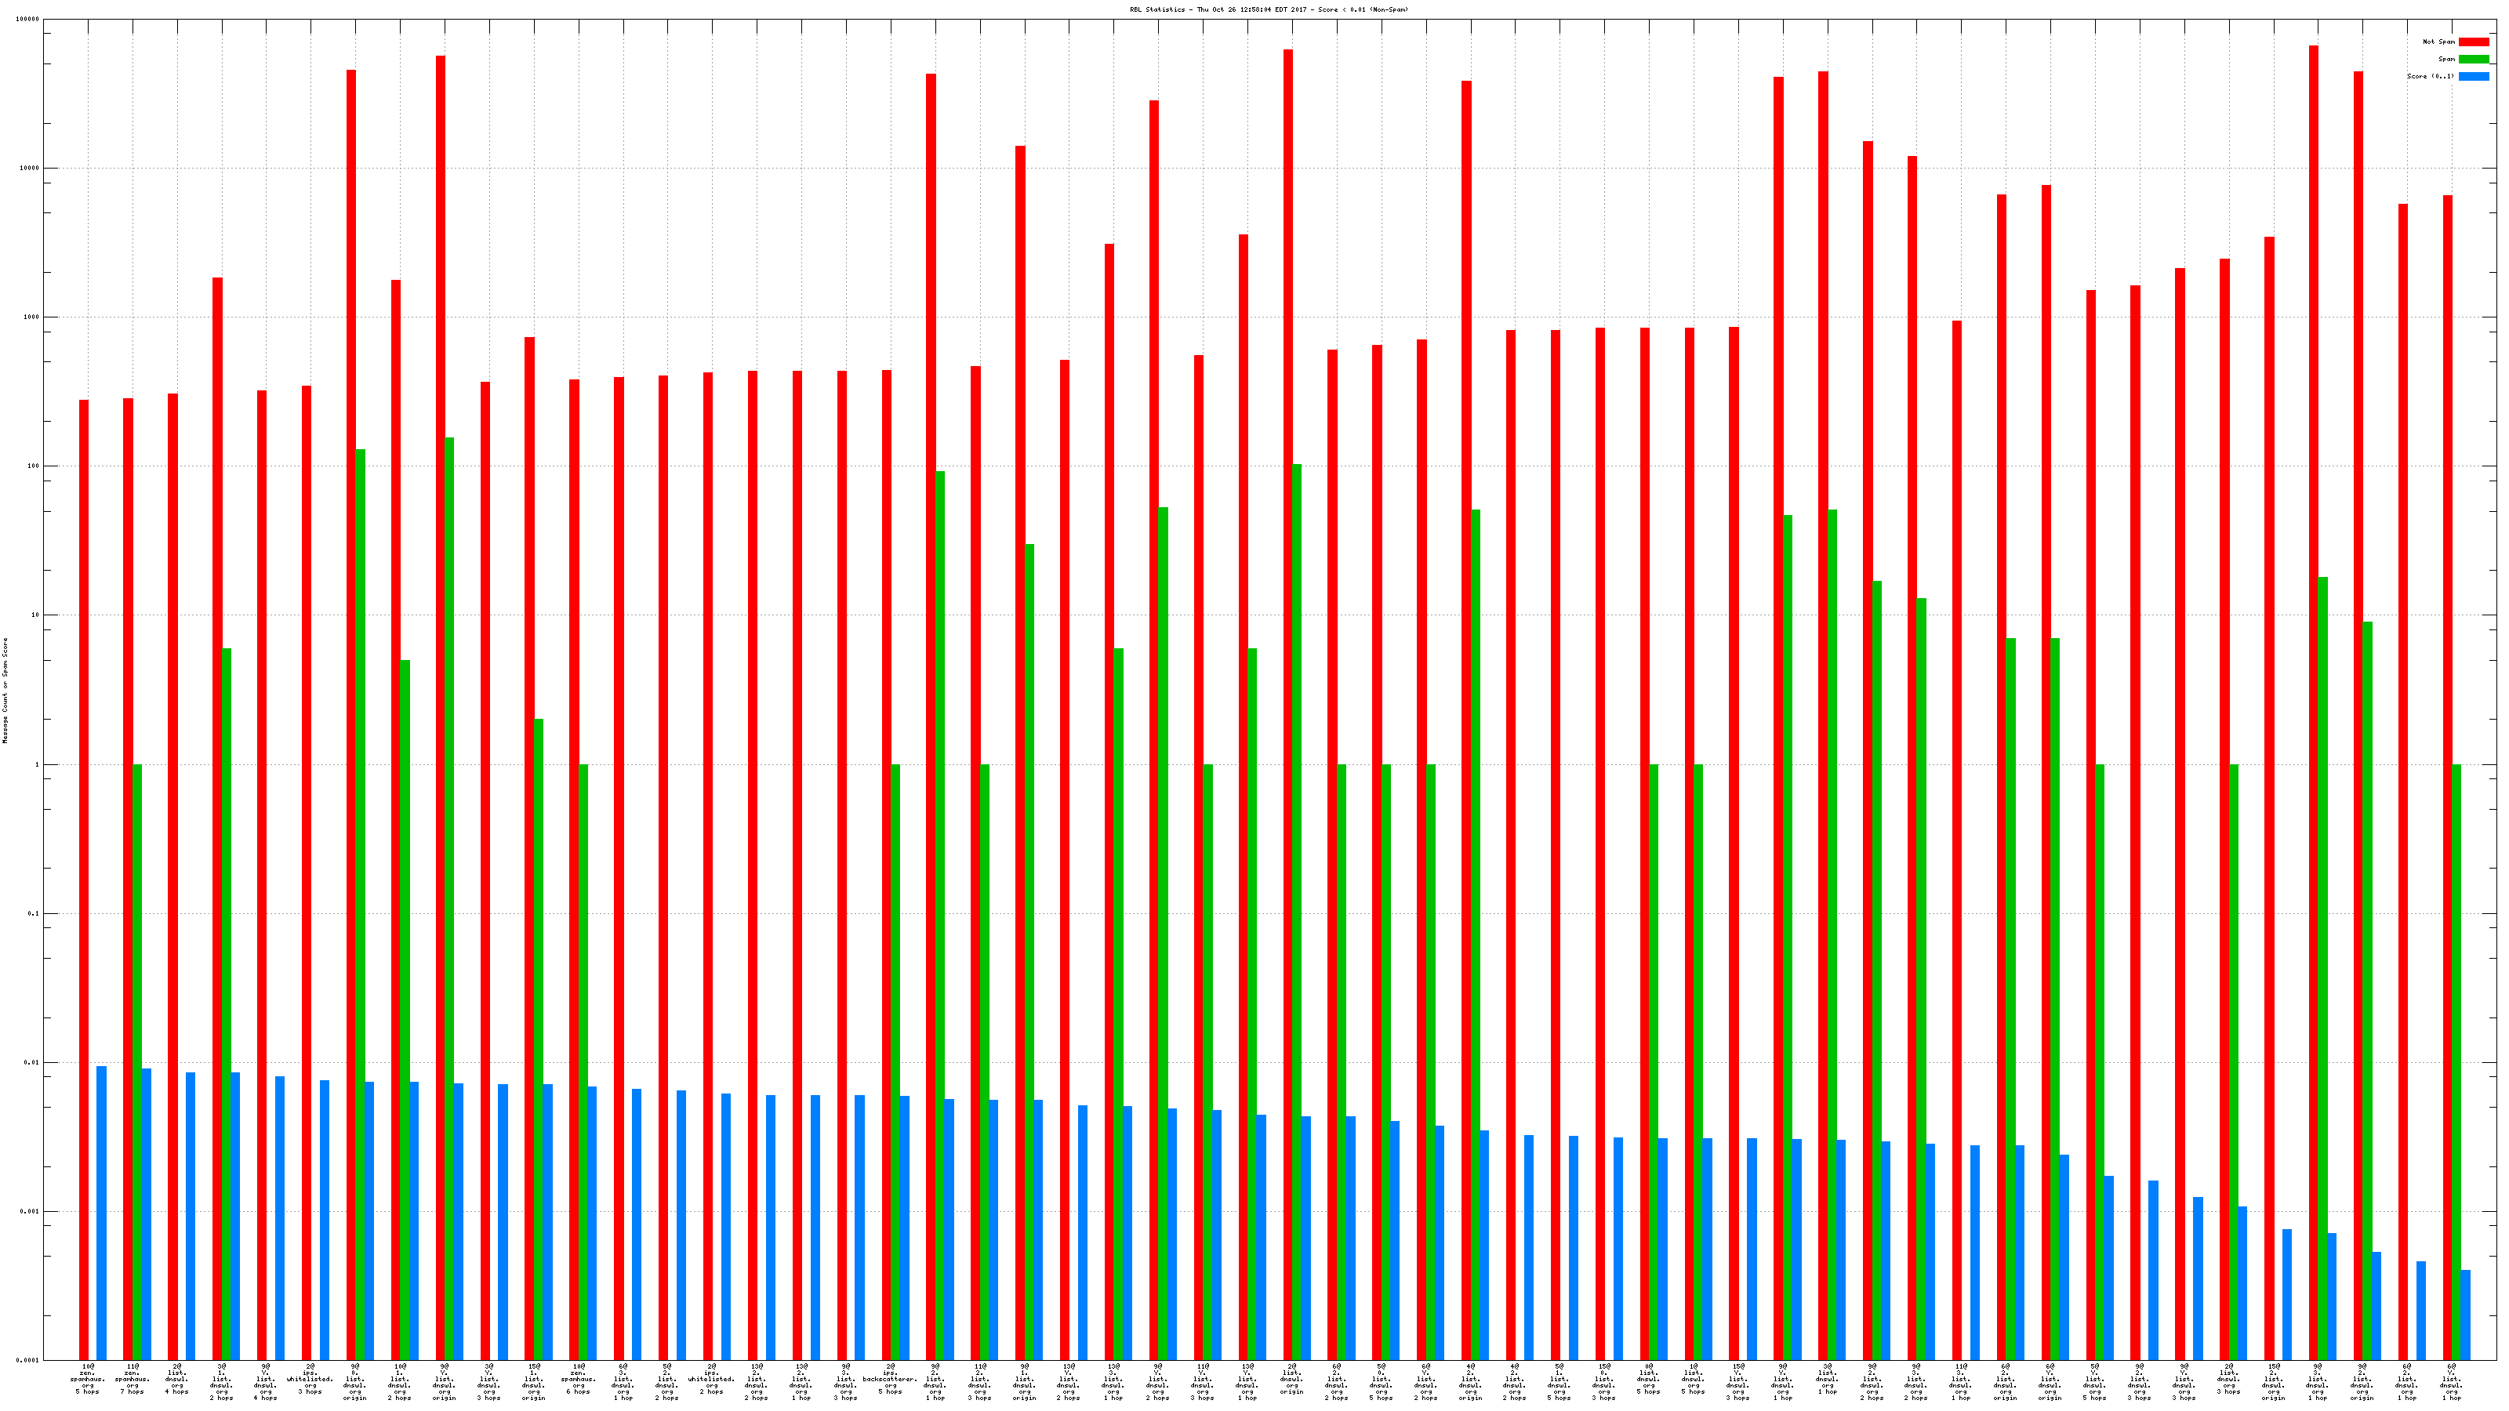
Task: Click the 'Message Count or Spam Score' axis label
Action: point(5,691)
